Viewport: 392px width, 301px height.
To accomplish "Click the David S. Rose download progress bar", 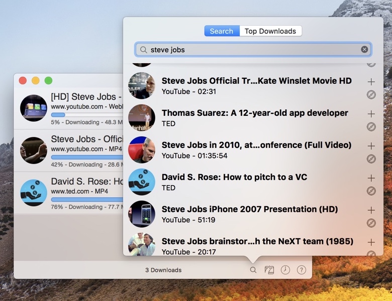I will pyautogui.click(x=86, y=199).
